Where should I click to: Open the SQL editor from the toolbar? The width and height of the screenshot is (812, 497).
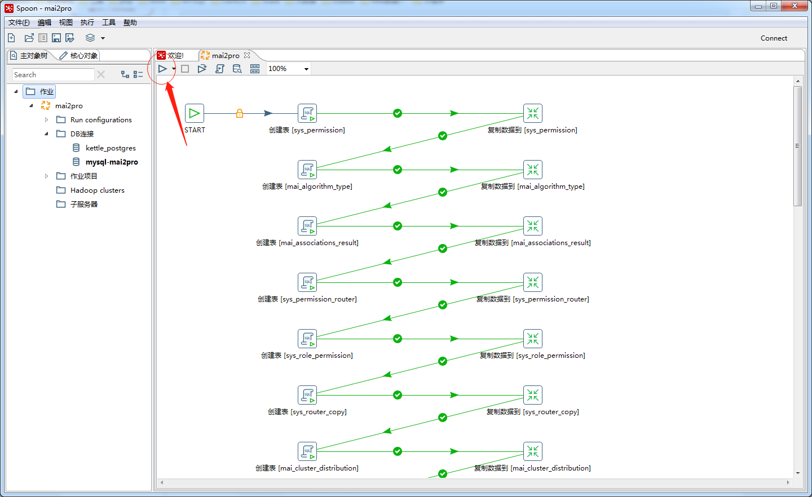pyautogui.click(x=220, y=68)
